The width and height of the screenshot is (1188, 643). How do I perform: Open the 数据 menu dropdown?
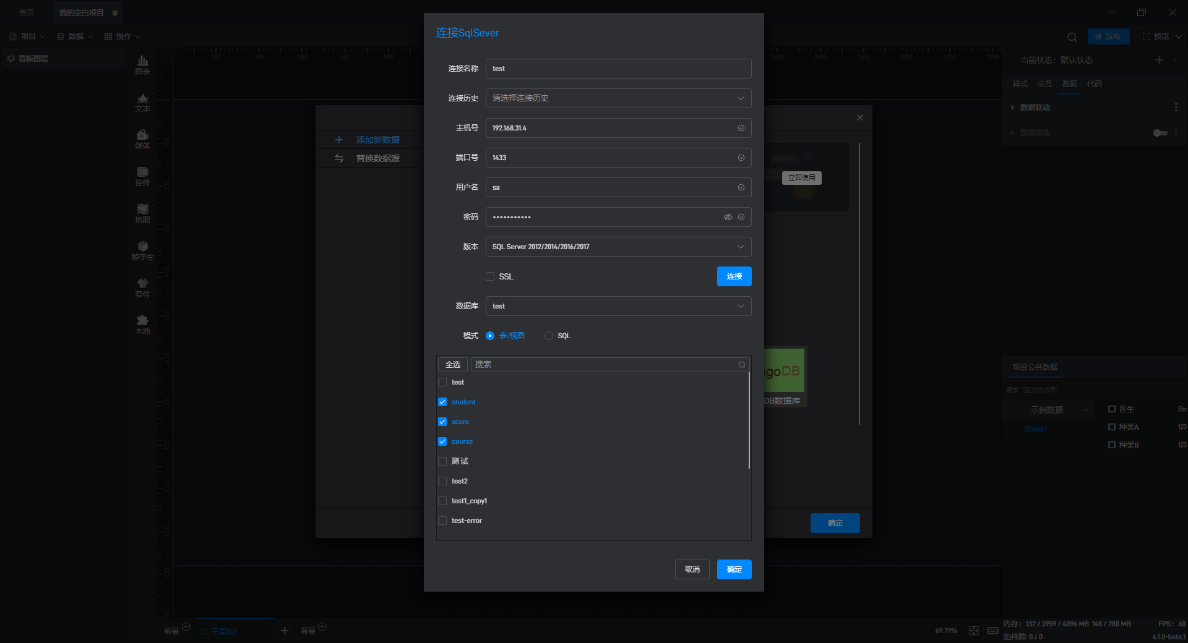pyautogui.click(x=75, y=36)
